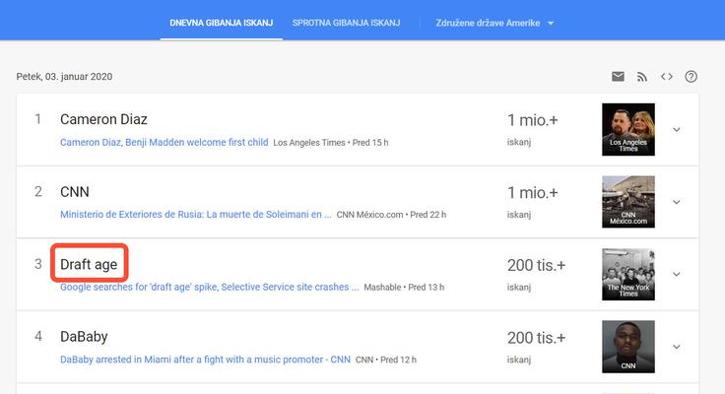Click 200 tis.+ count in Draft age row
Image resolution: width=725 pixels, height=394 pixels.
(x=536, y=265)
